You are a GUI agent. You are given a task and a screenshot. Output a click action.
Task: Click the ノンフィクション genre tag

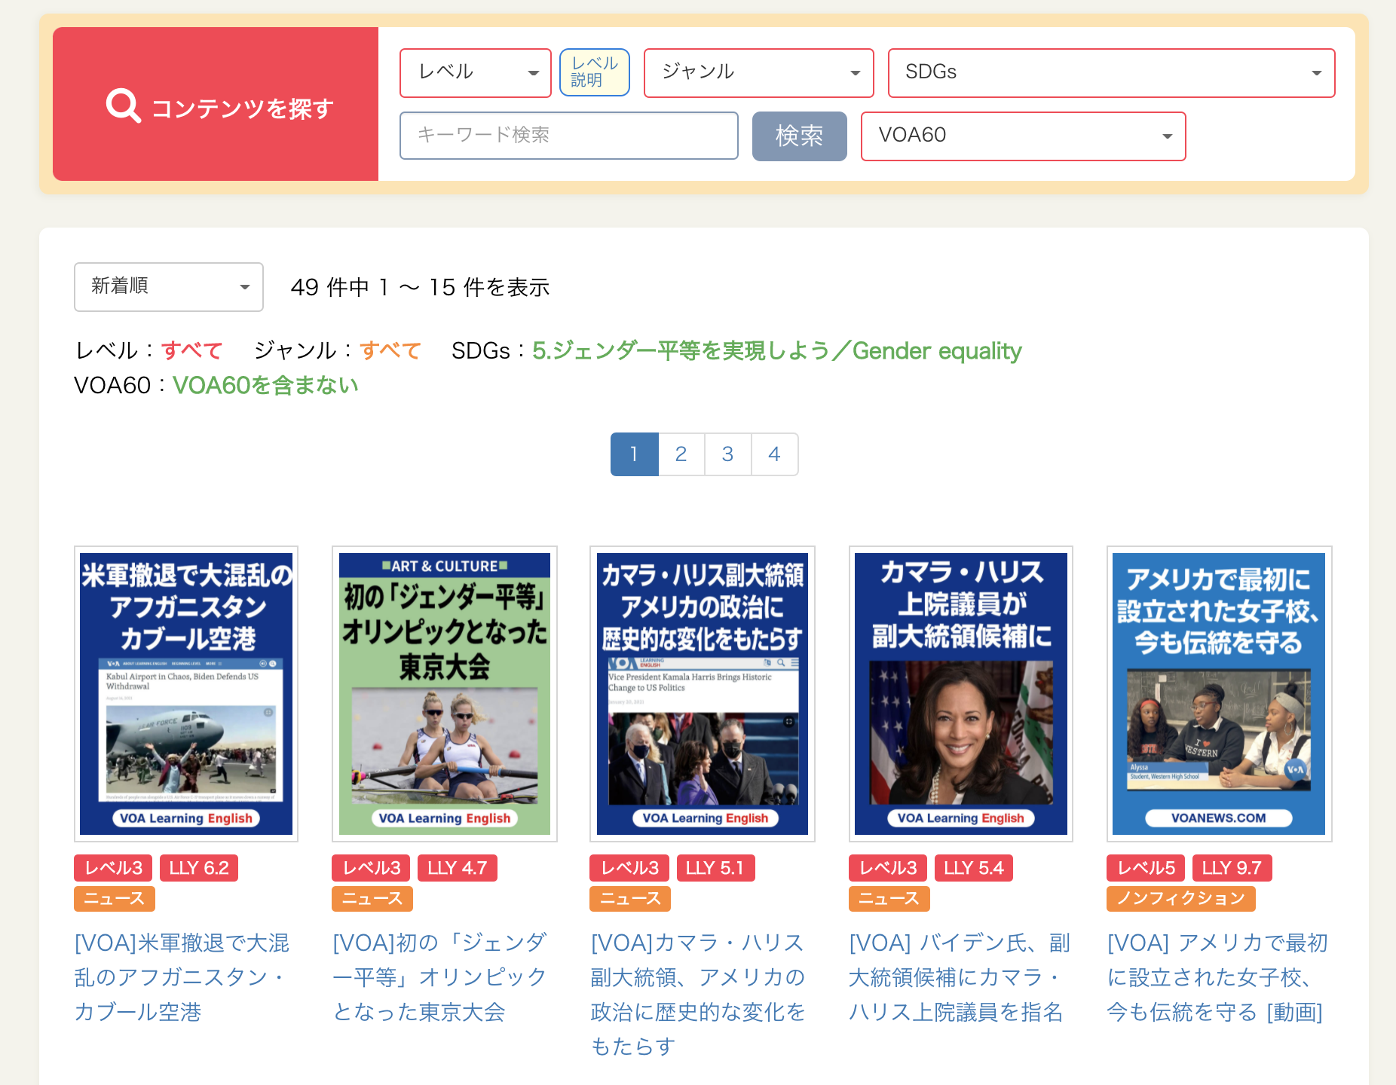point(1181,899)
